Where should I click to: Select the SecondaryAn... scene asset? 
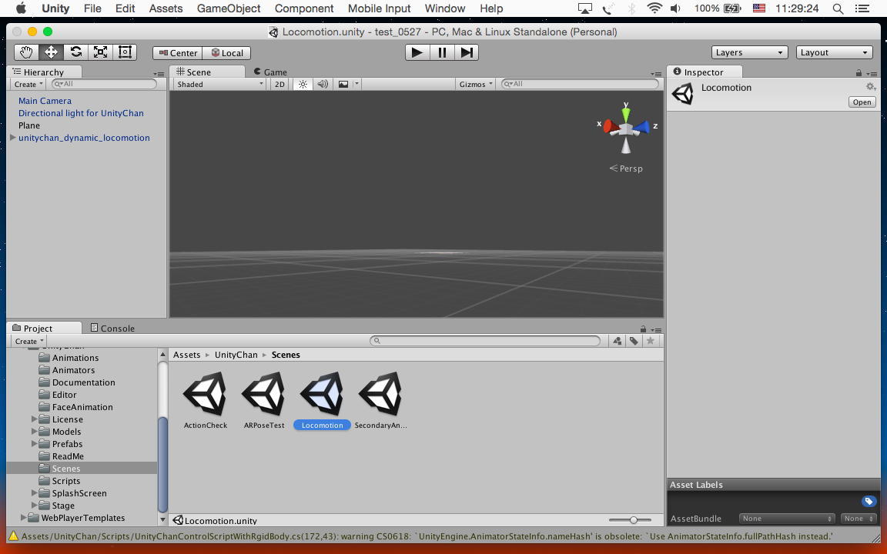380,400
